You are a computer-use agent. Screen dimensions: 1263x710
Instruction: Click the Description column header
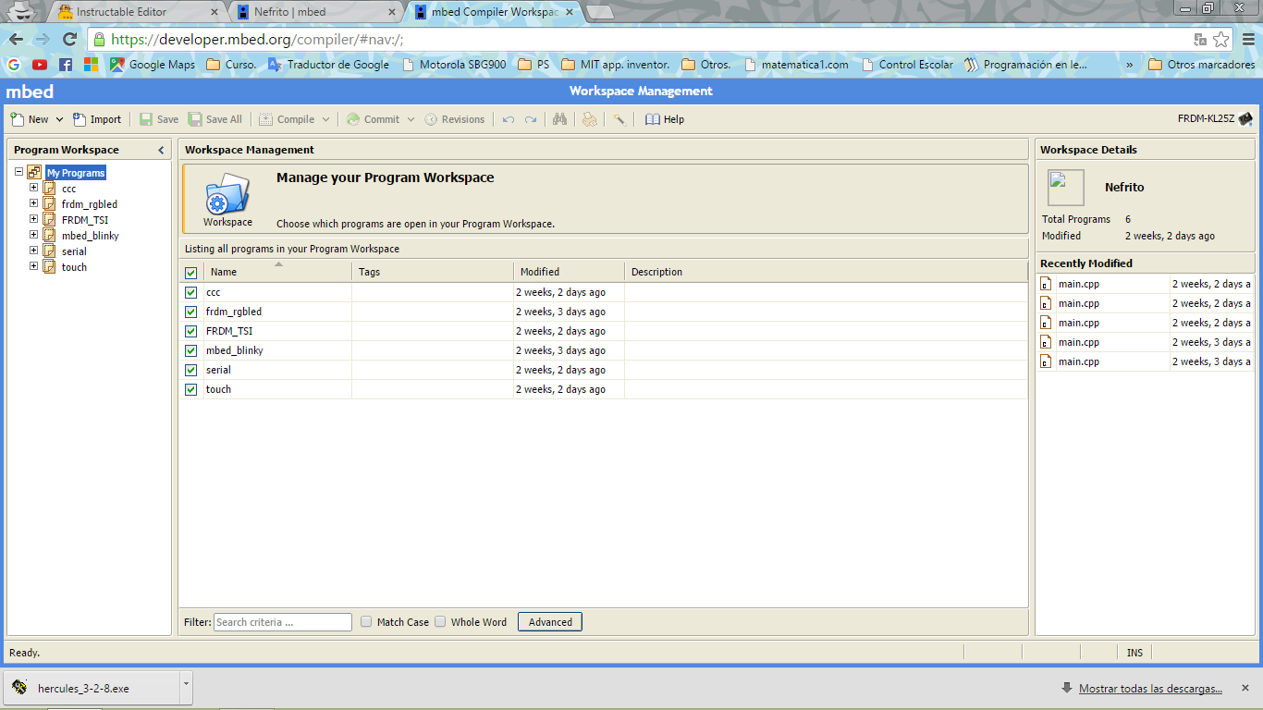coord(826,272)
